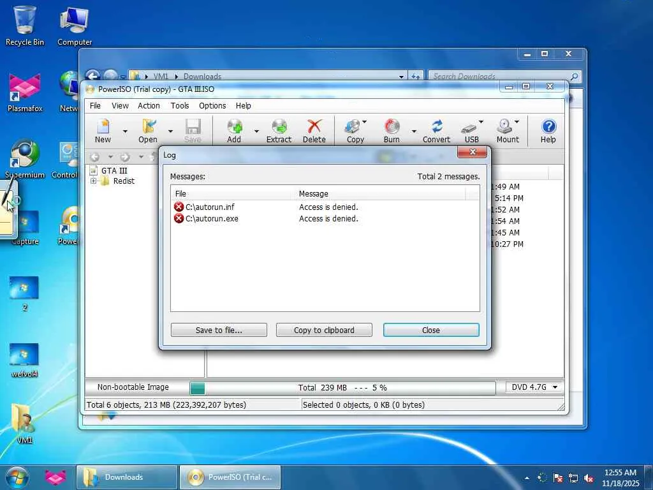Click VM1 in the Explorer address path
Viewport: 653px width, 490px height.
161,77
